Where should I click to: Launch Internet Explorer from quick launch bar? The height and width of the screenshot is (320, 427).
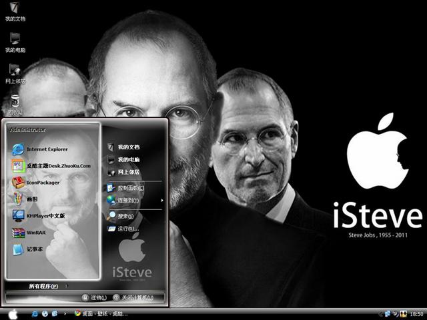point(35,314)
